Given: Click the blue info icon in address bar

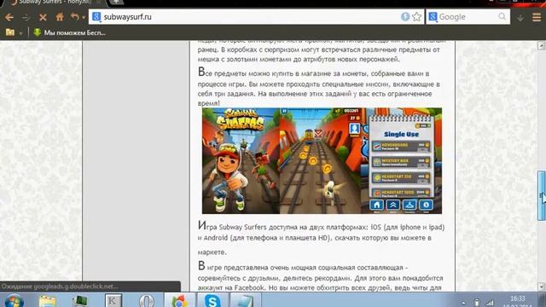Looking at the screenshot, I should (x=405, y=17).
